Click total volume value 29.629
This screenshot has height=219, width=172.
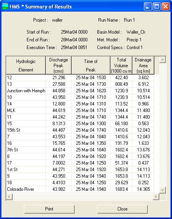click(x=122, y=183)
